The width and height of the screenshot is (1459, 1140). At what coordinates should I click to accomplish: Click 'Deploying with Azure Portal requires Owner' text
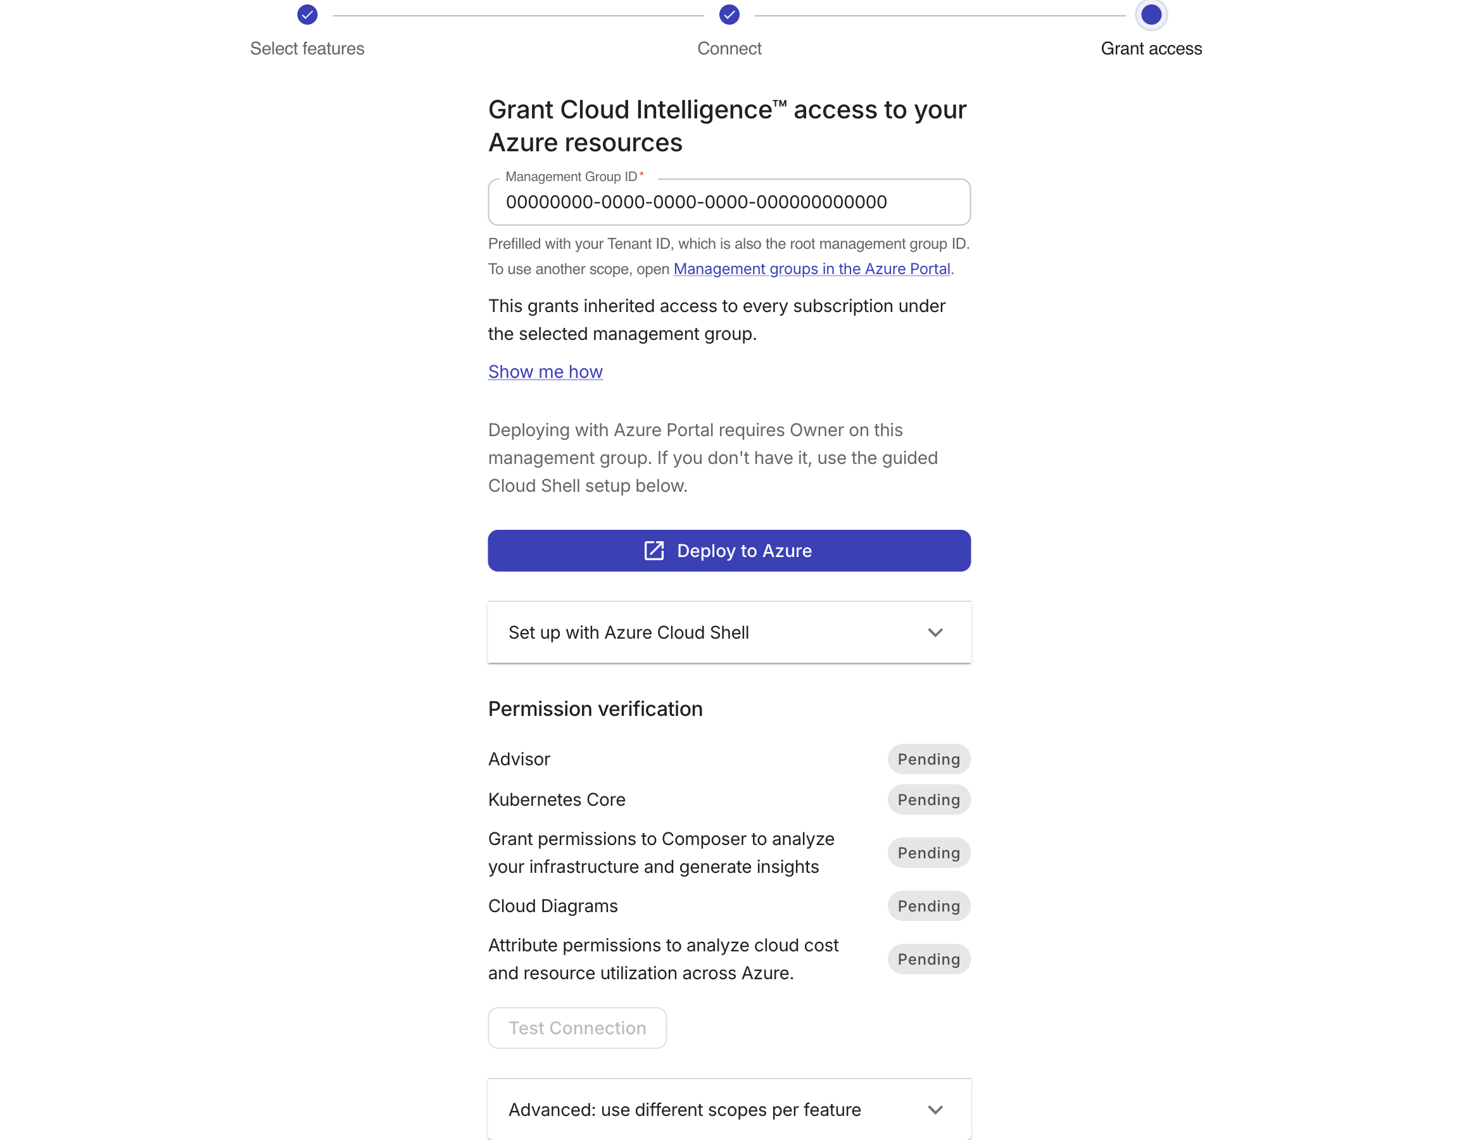click(713, 458)
